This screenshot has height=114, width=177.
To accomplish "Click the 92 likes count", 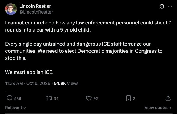I will (x=96, y=98).
